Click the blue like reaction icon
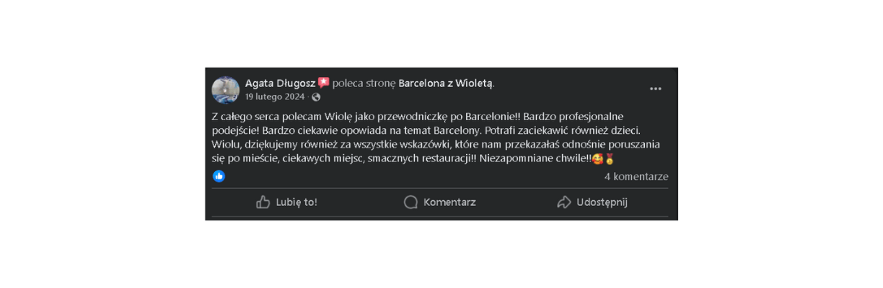 (219, 176)
